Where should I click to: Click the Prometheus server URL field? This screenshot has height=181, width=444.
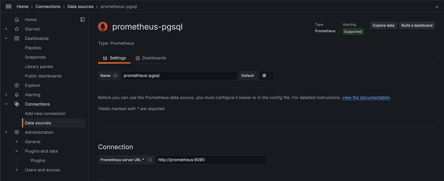pyautogui.click(x=211, y=160)
